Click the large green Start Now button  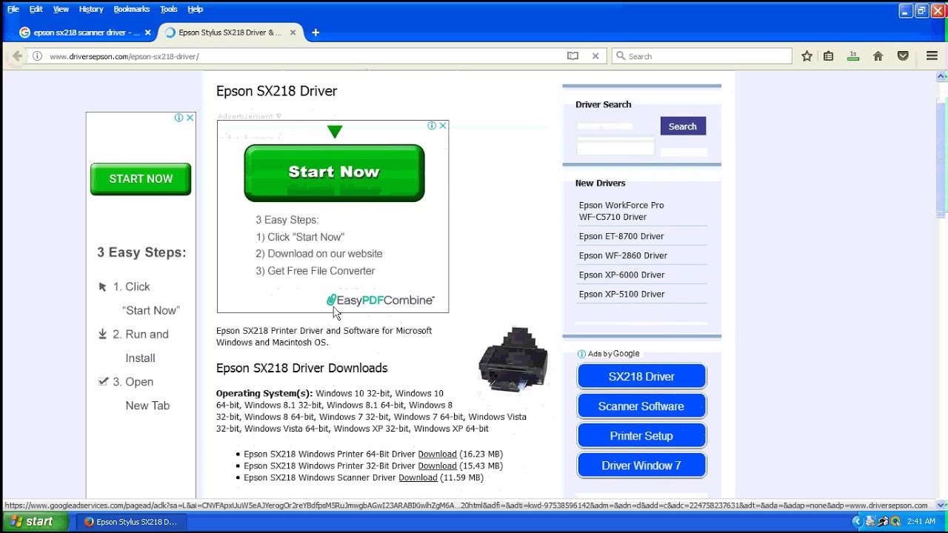[x=334, y=172]
